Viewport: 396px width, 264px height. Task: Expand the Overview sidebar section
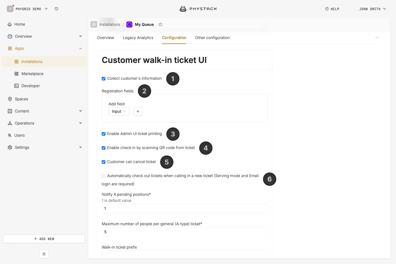click(x=81, y=36)
